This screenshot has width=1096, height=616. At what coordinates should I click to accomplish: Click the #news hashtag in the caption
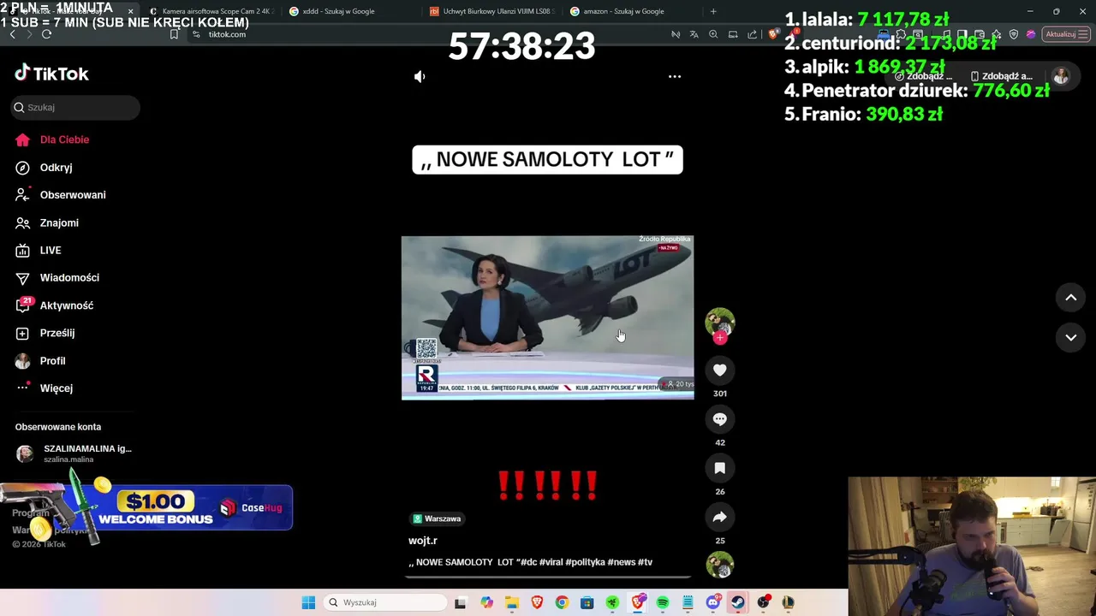click(x=622, y=562)
